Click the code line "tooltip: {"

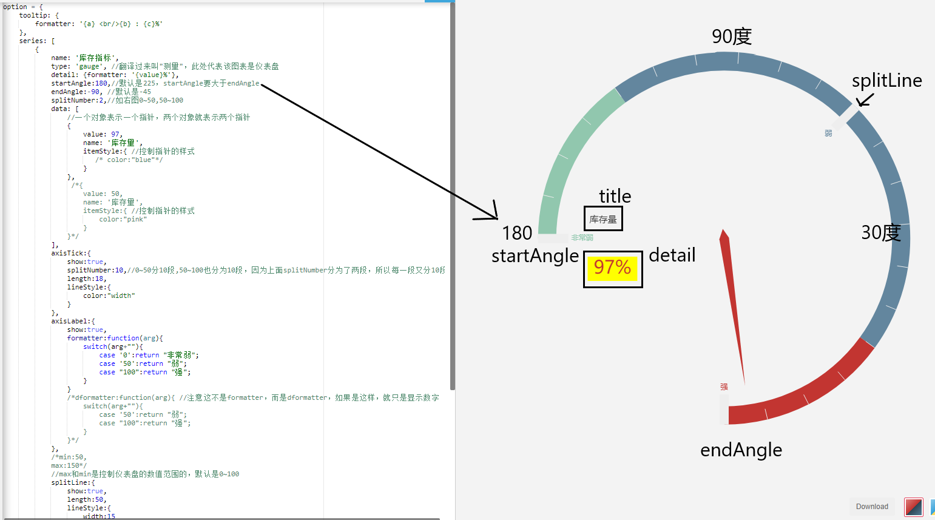click(x=39, y=15)
